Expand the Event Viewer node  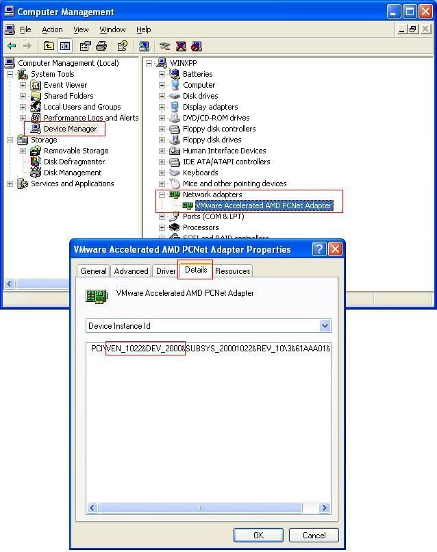coord(23,85)
